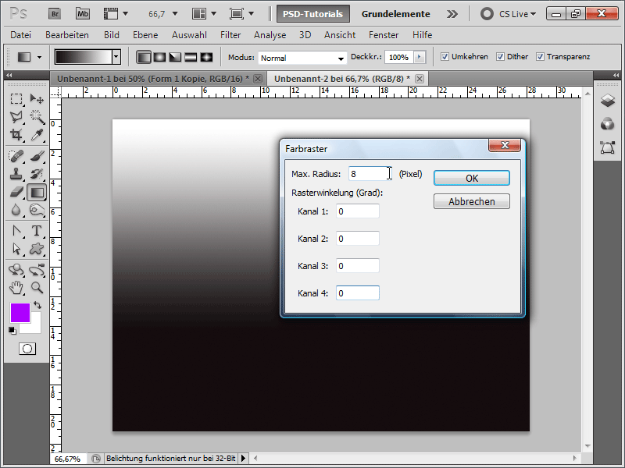Select the Rectangular Marquee tool
The image size is (625, 468).
(x=16, y=98)
